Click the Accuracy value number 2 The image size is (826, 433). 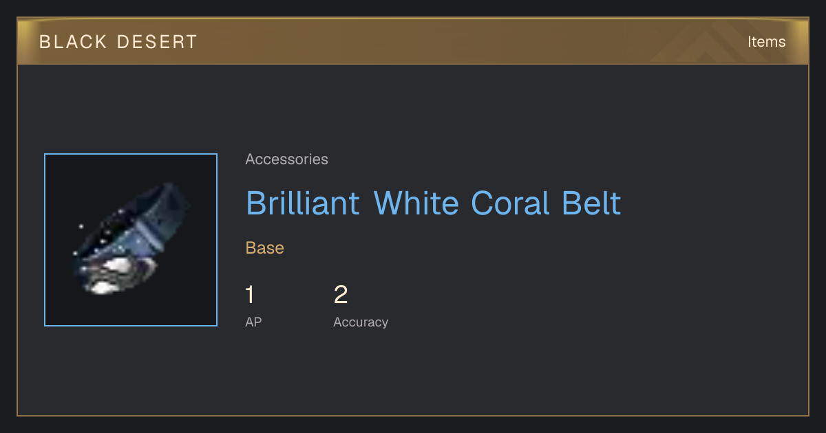[341, 295]
